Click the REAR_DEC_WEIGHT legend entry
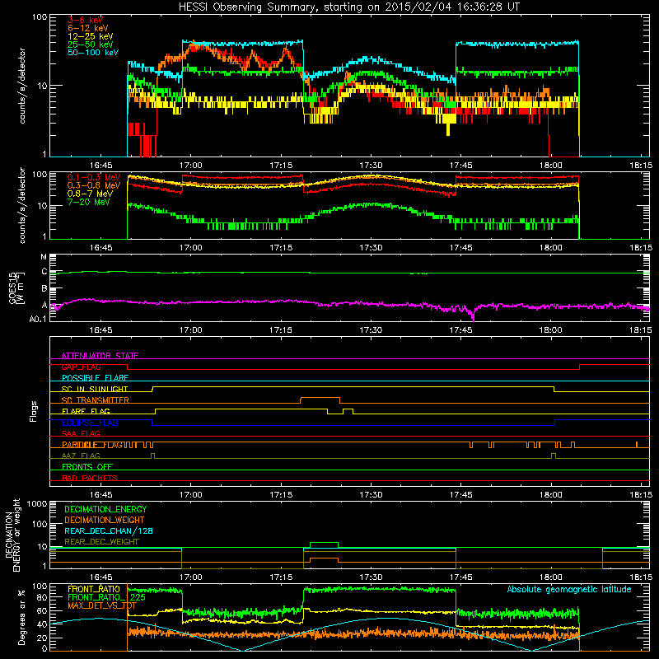 pos(101,542)
